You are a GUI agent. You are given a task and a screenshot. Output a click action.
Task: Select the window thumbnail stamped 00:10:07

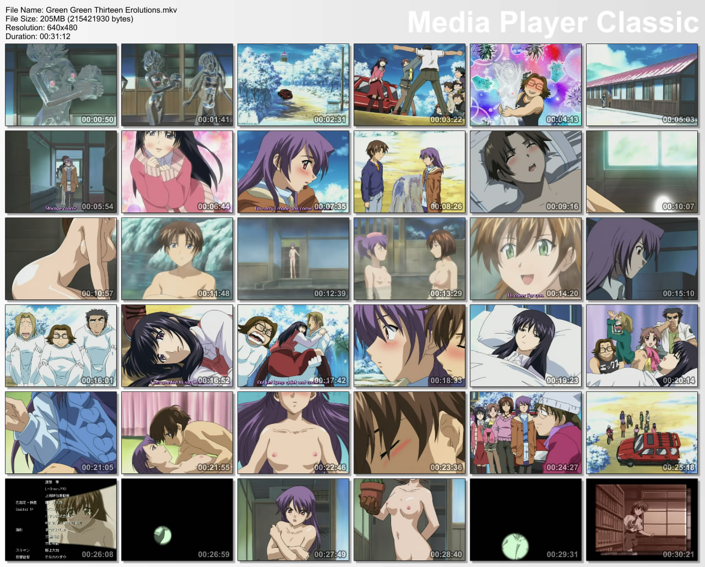642,172
